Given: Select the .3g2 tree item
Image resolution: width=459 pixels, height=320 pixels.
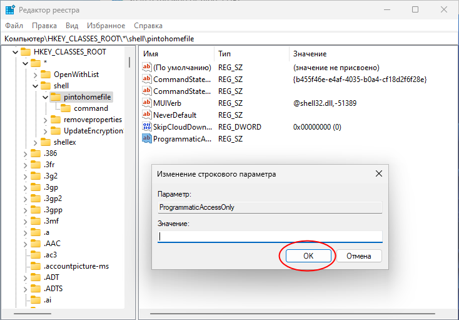Looking at the screenshot, I should coord(51,176).
